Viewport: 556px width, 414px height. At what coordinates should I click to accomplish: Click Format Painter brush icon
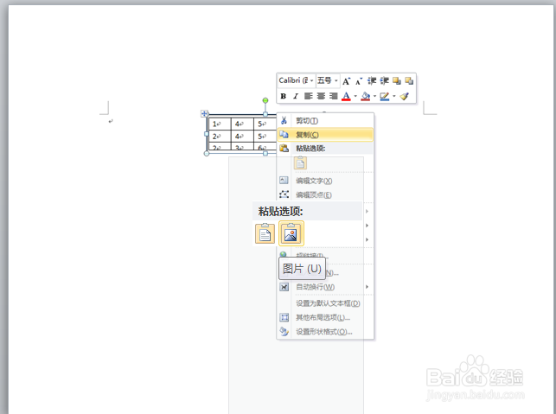point(405,96)
